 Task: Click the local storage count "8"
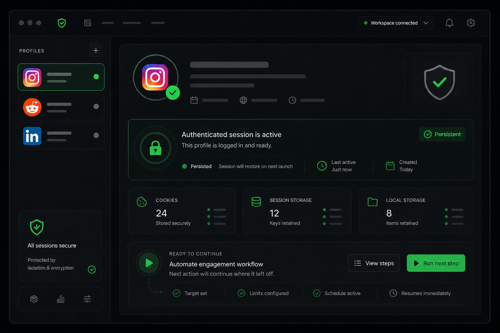pyautogui.click(x=389, y=213)
